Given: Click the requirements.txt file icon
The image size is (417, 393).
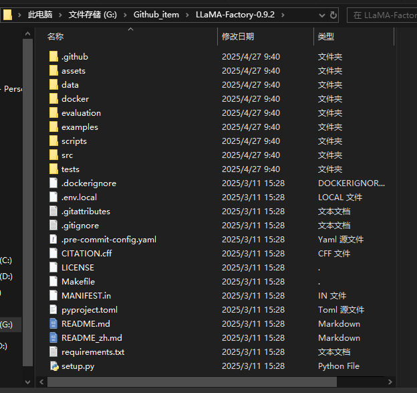Looking at the screenshot, I should (x=53, y=352).
